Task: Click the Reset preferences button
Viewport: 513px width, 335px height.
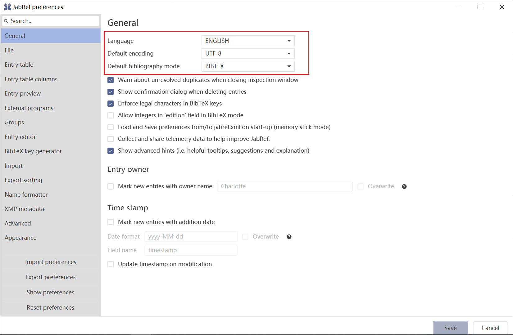Action: pos(51,307)
